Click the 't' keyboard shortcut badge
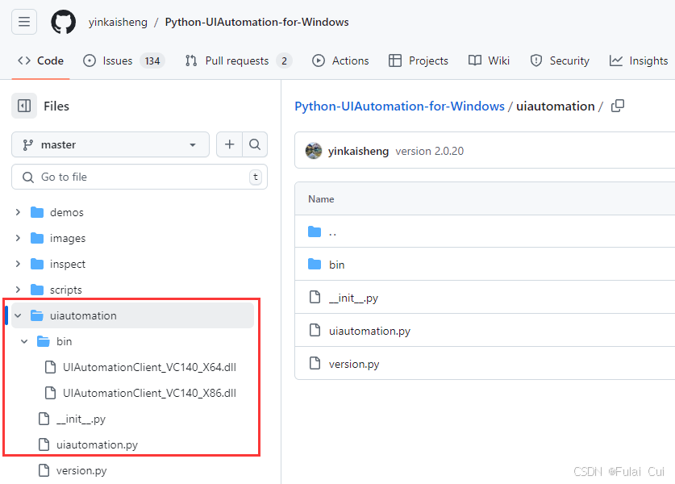675x484 pixels. click(x=256, y=177)
